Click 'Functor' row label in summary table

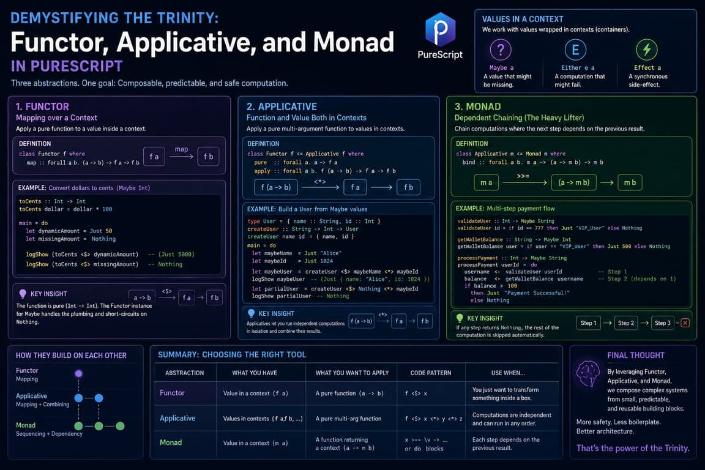click(x=172, y=393)
